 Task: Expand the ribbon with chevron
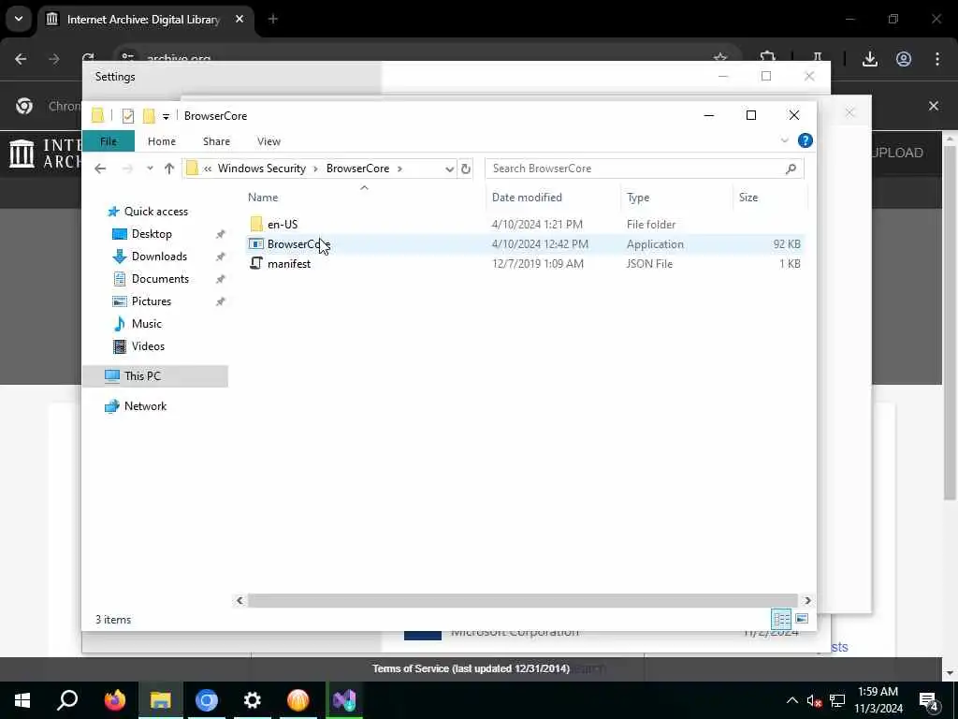pyautogui.click(x=785, y=140)
